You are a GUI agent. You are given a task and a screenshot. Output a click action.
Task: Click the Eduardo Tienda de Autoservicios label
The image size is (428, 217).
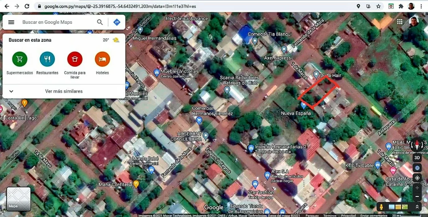[x=246, y=209]
